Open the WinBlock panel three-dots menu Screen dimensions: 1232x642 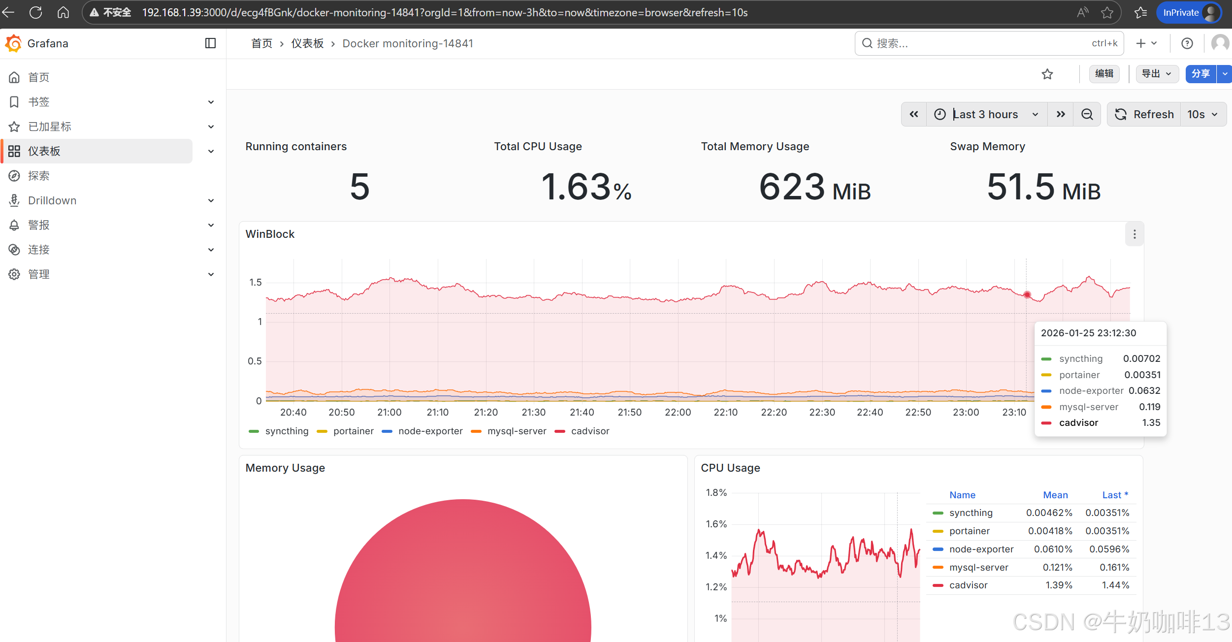[x=1135, y=234]
